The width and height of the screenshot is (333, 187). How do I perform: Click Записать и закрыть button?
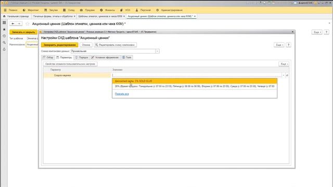(x=23, y=32)
